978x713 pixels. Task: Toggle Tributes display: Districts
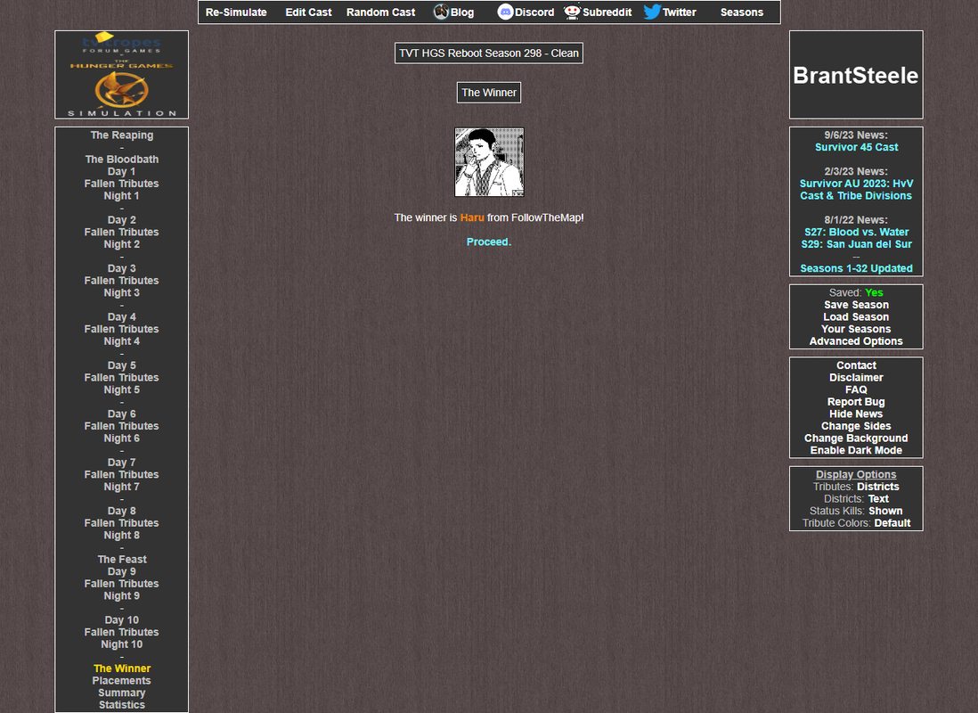(877, 487)
